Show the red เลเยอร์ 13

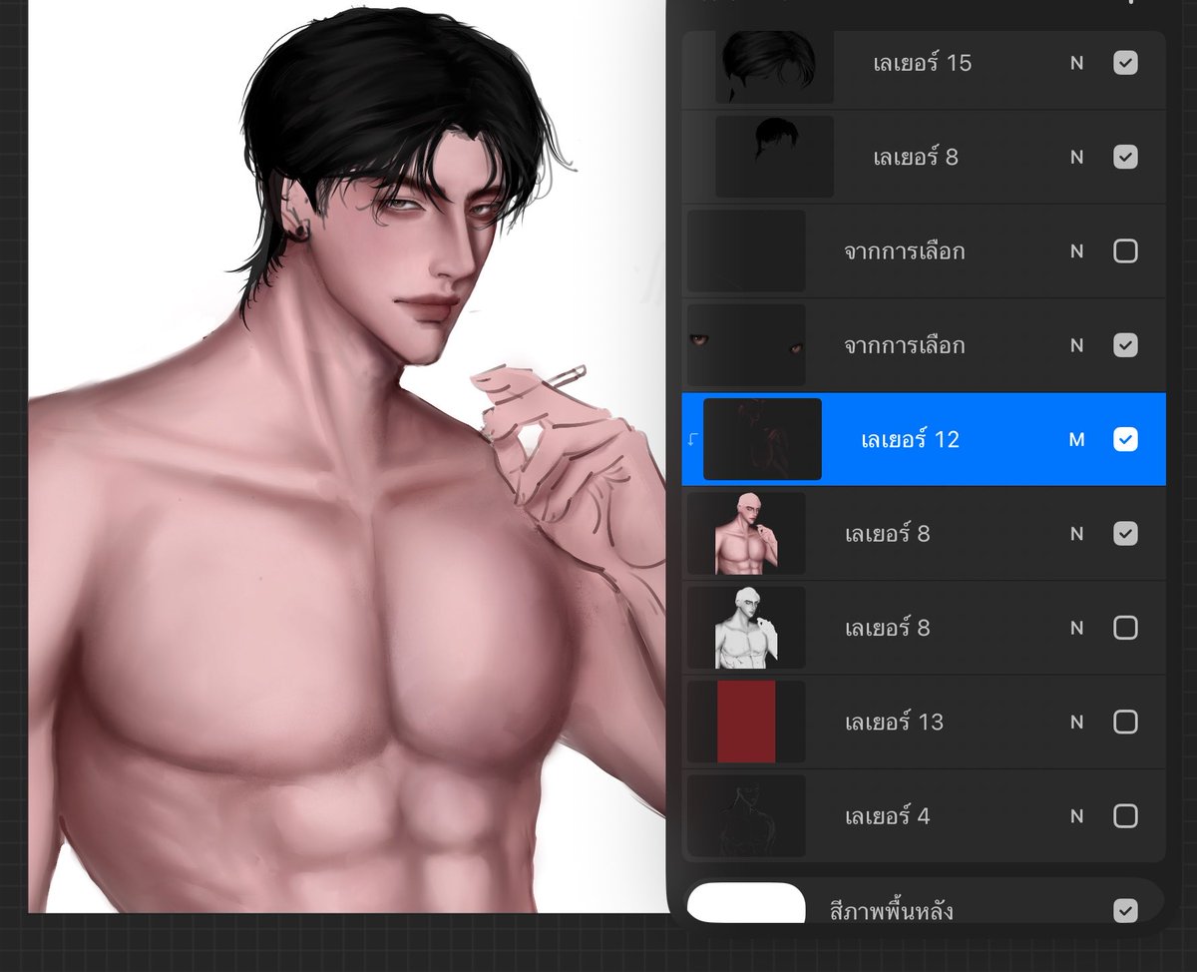(x=1126, y=722)
